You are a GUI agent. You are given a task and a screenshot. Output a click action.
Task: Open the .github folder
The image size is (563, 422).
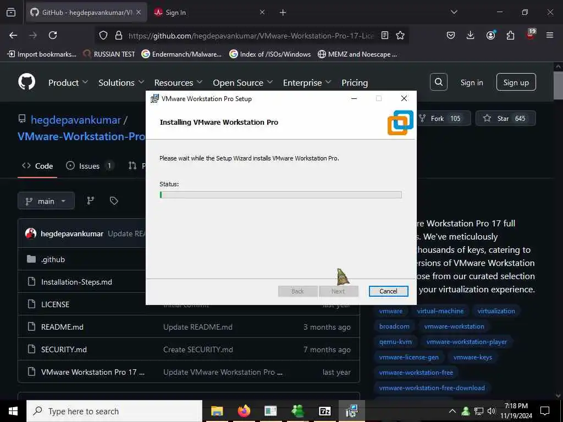(53, 259)
